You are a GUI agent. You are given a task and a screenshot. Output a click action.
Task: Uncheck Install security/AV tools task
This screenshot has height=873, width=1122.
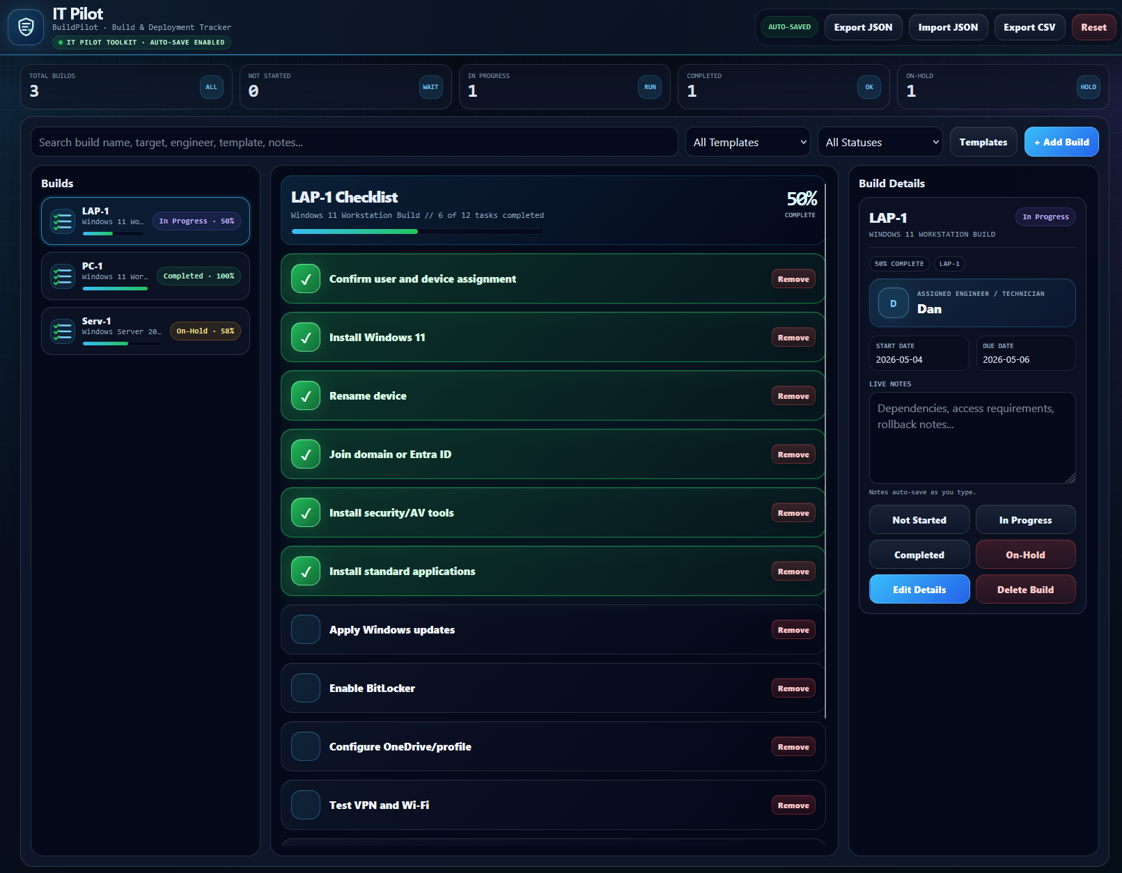click(x=306, y=513)
